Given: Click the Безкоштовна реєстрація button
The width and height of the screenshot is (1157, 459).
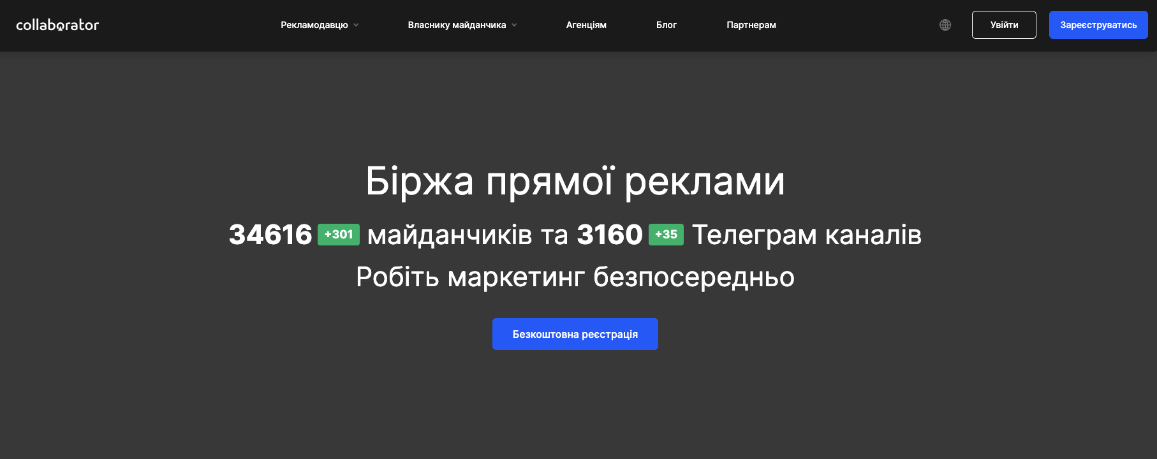Looking at the screenshot, I should point(575,334).
